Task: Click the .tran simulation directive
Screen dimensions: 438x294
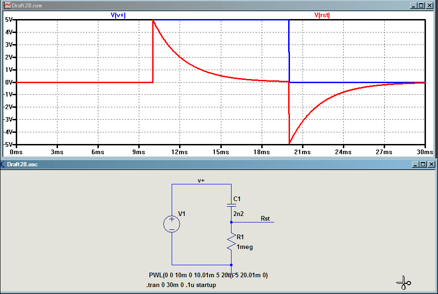Action: (181, 285)
